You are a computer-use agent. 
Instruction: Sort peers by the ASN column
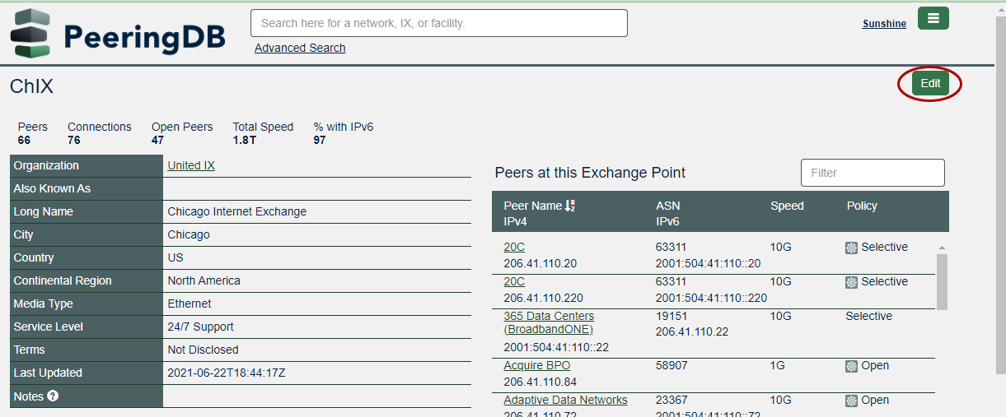tap(668, 206)
